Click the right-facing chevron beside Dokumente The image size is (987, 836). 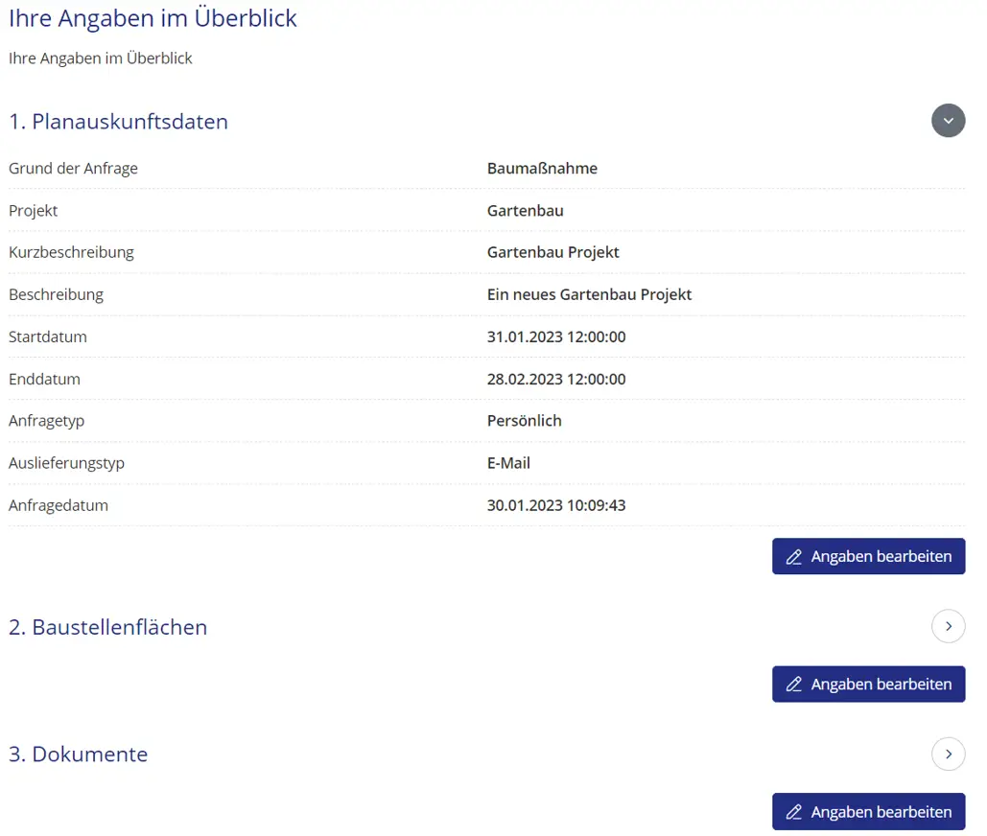948,754
